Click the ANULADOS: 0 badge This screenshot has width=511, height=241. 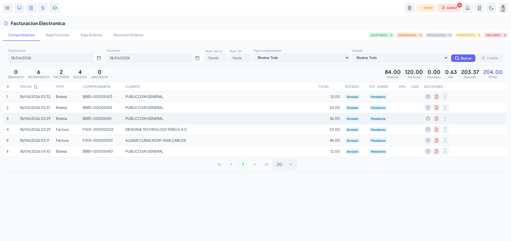click(496, 35)
